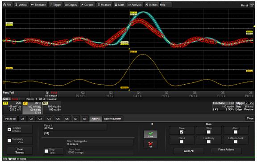The width and height of the screenshot is (257, 162).
Task: Open the Pass If All True dropdown
Action: pyautogui.click(x=75, y=127)
